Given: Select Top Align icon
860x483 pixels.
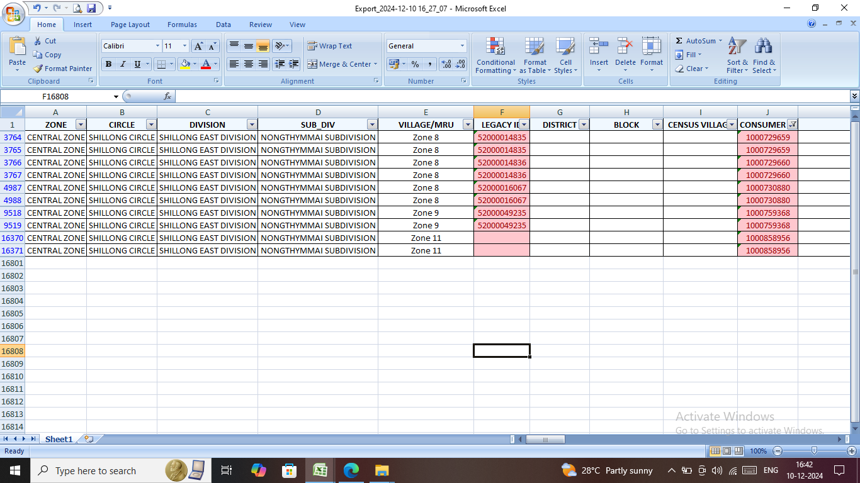Looking at the screenshot, I should click(x=234, y=46).
